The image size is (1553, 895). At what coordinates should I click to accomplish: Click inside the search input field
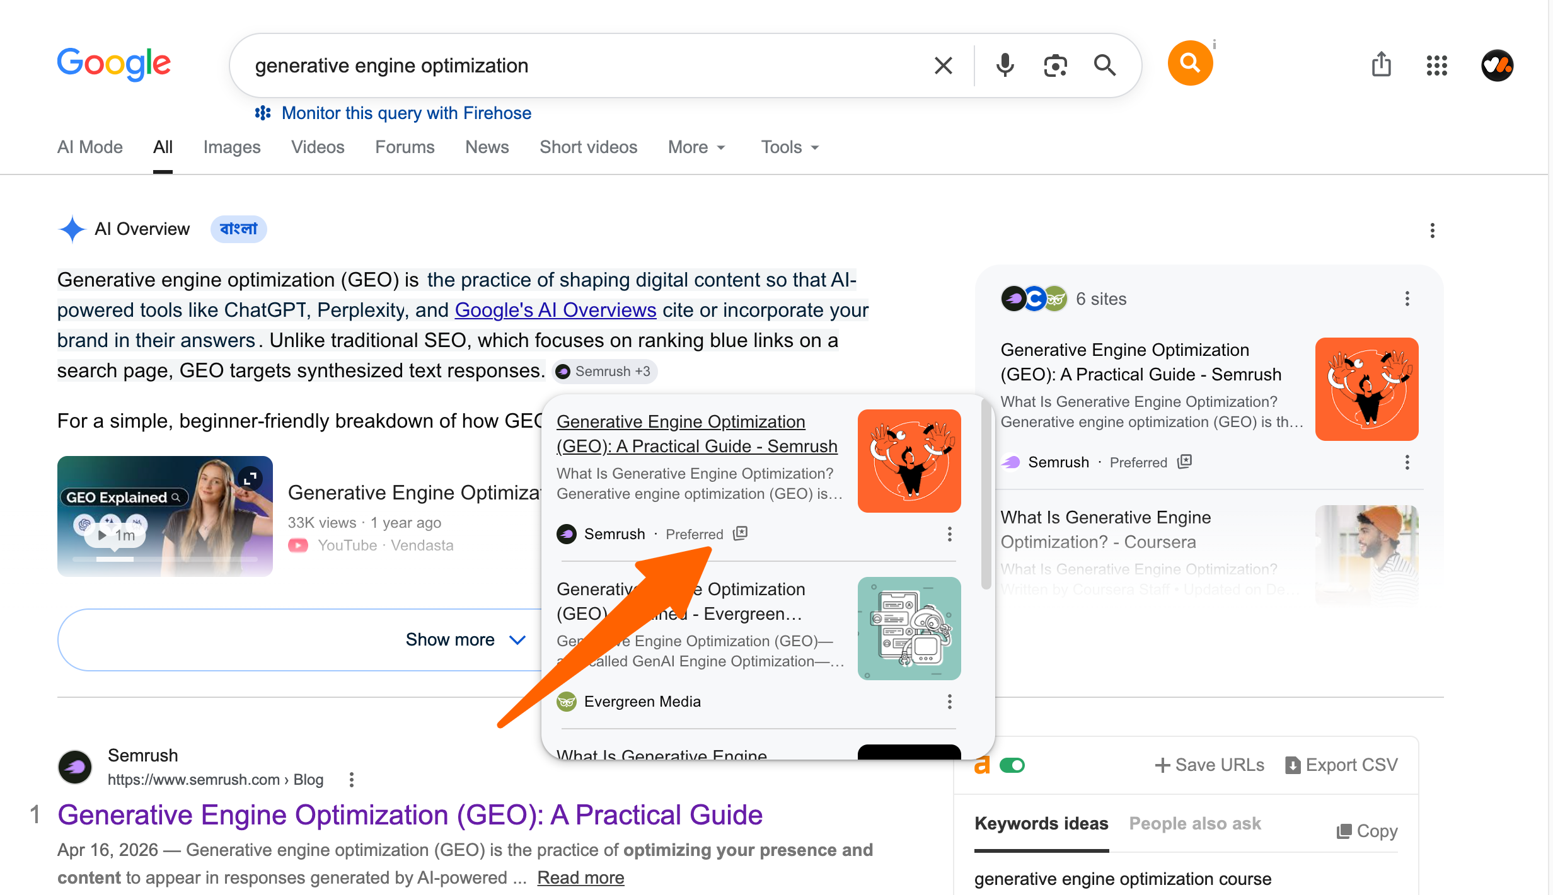point(580,66)
